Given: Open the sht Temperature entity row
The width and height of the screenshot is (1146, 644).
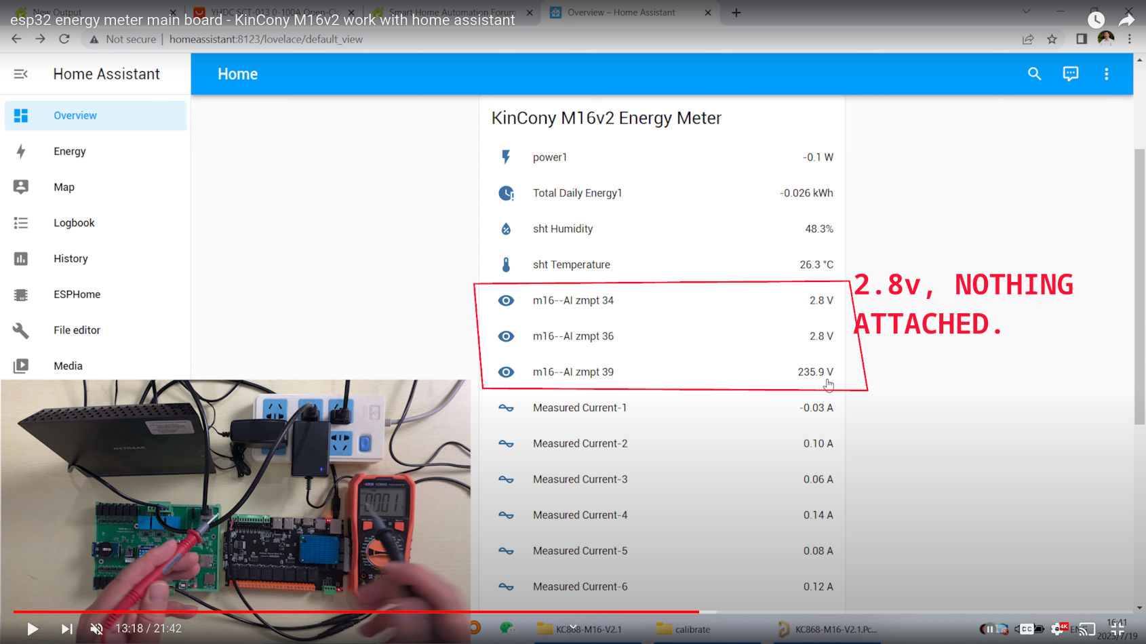Looking at the screenshot, I should tap(661, 264).
